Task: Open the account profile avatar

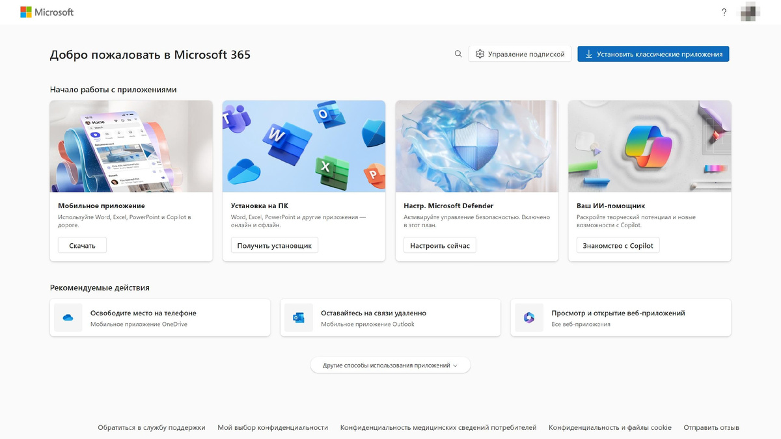Action: click(x=748, y=12)
